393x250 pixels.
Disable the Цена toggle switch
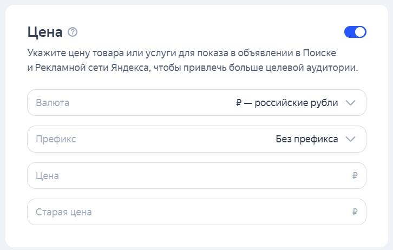355,32
